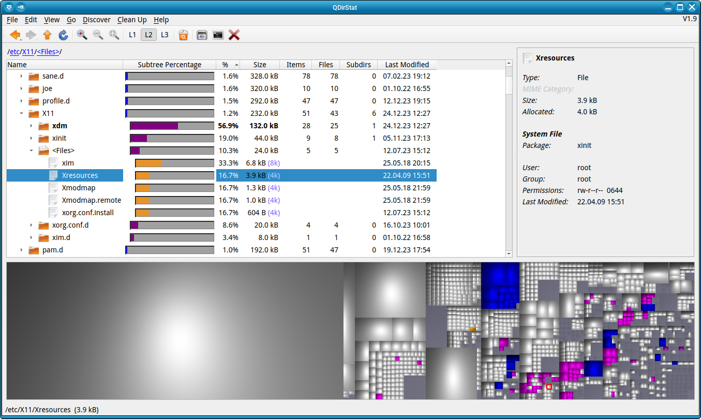This screenshot has width=701, height=419.
Task: Click the small orange treemap tile
Action: [473, 329]
